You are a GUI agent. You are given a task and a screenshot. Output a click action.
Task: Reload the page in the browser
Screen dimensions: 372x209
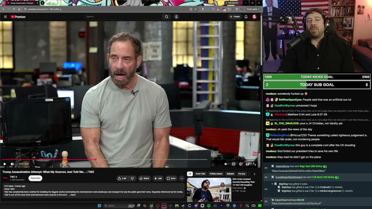pyautogui.click(x=14, y=9)
